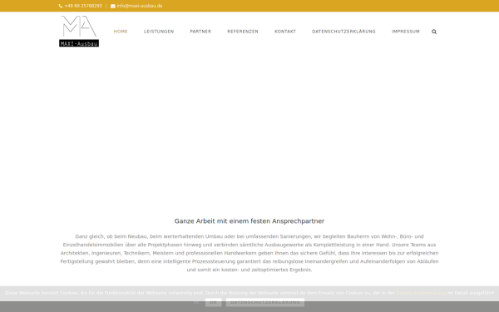Open Datenschutzerklärung in the navigation menu
The image size is (499, 312).
[343, 32]
